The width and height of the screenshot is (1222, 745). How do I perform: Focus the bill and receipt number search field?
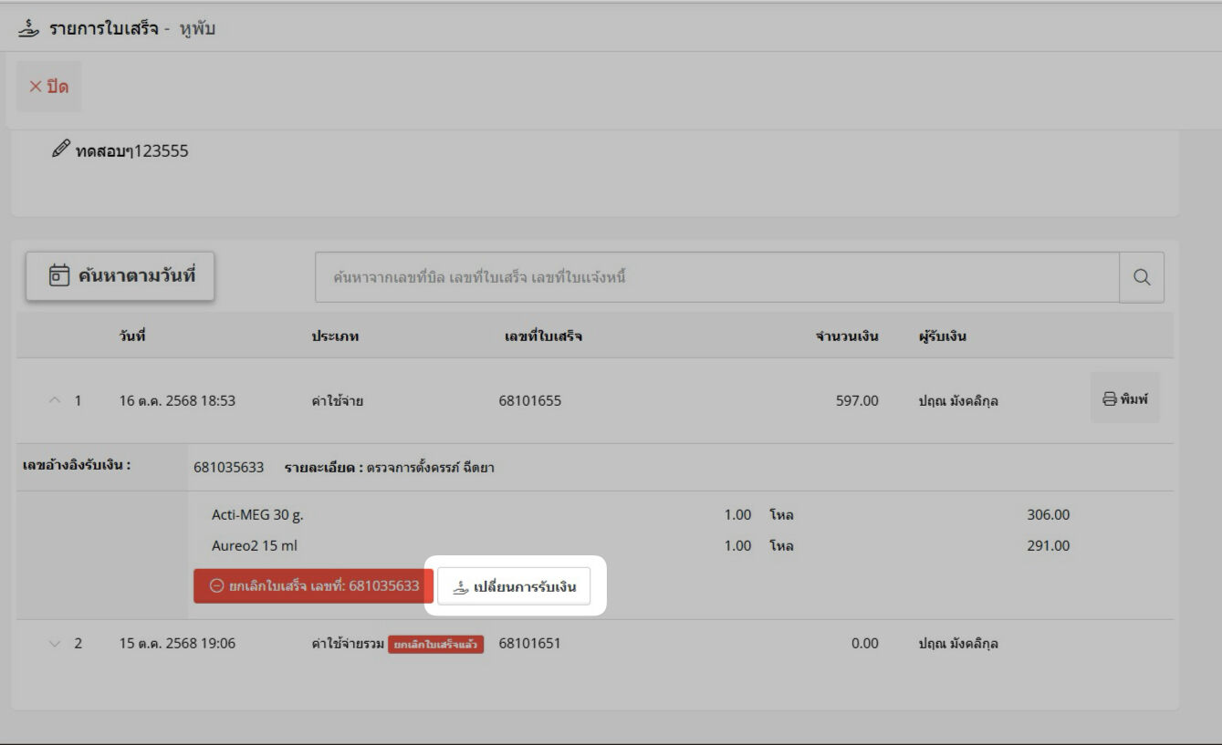click(x=716, y=277)
